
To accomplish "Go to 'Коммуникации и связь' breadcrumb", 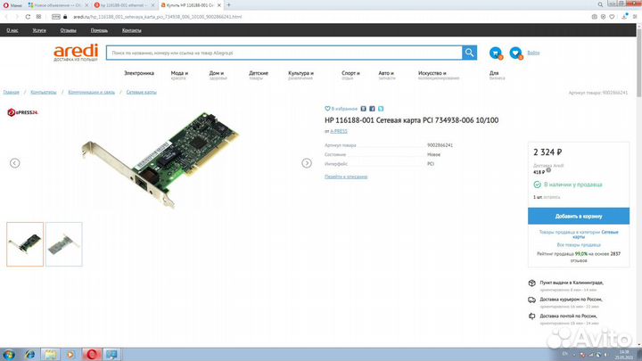I will click(91, 92).
